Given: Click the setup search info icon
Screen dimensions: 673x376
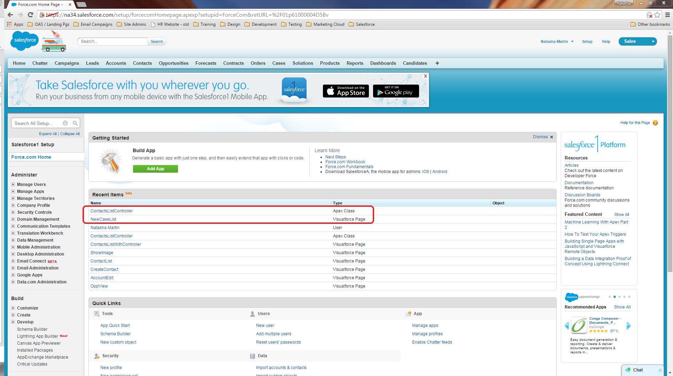Looking at the screenshot, I should (65, 123).
